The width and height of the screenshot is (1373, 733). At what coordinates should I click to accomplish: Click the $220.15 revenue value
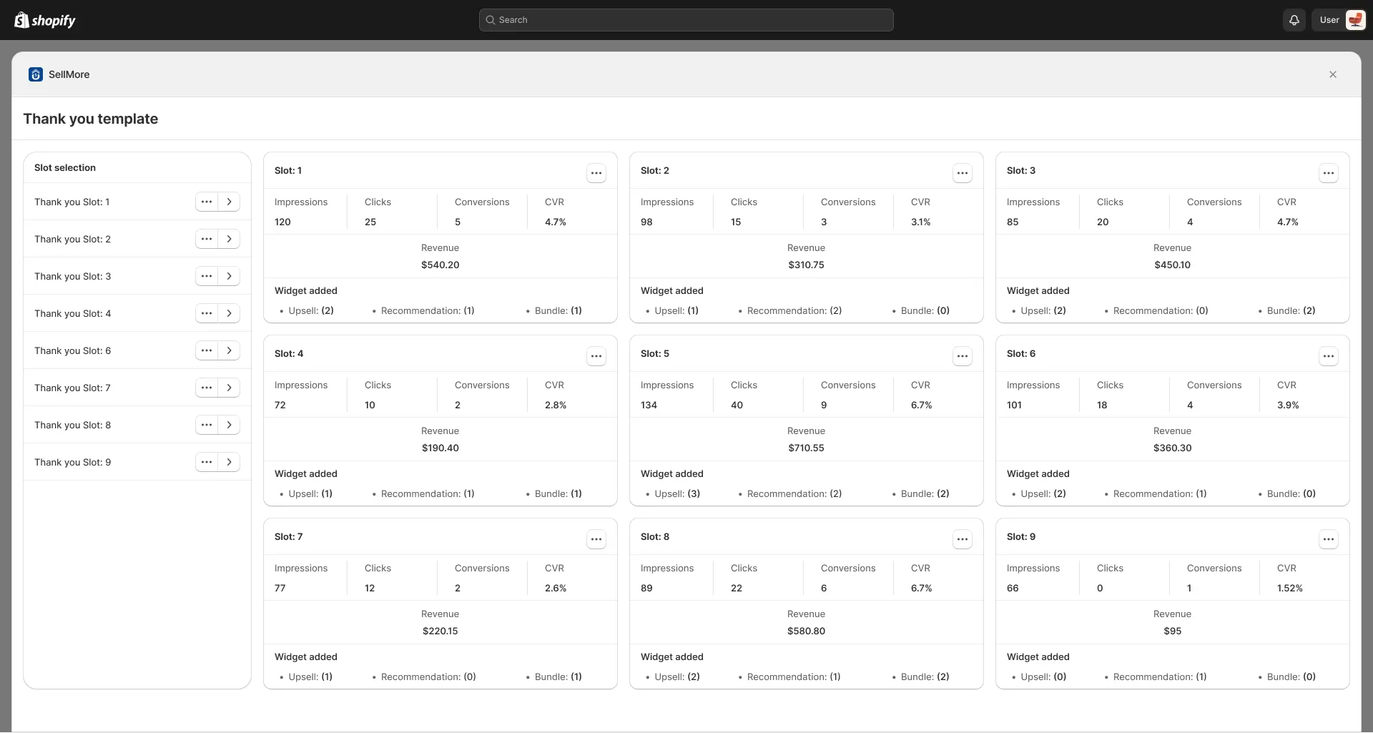pos(441,631)
